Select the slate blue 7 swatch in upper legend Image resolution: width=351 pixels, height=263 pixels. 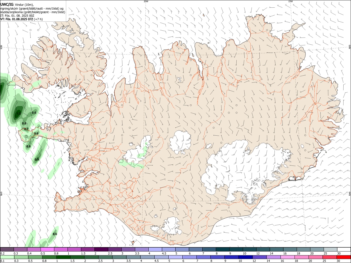(209, 249)
